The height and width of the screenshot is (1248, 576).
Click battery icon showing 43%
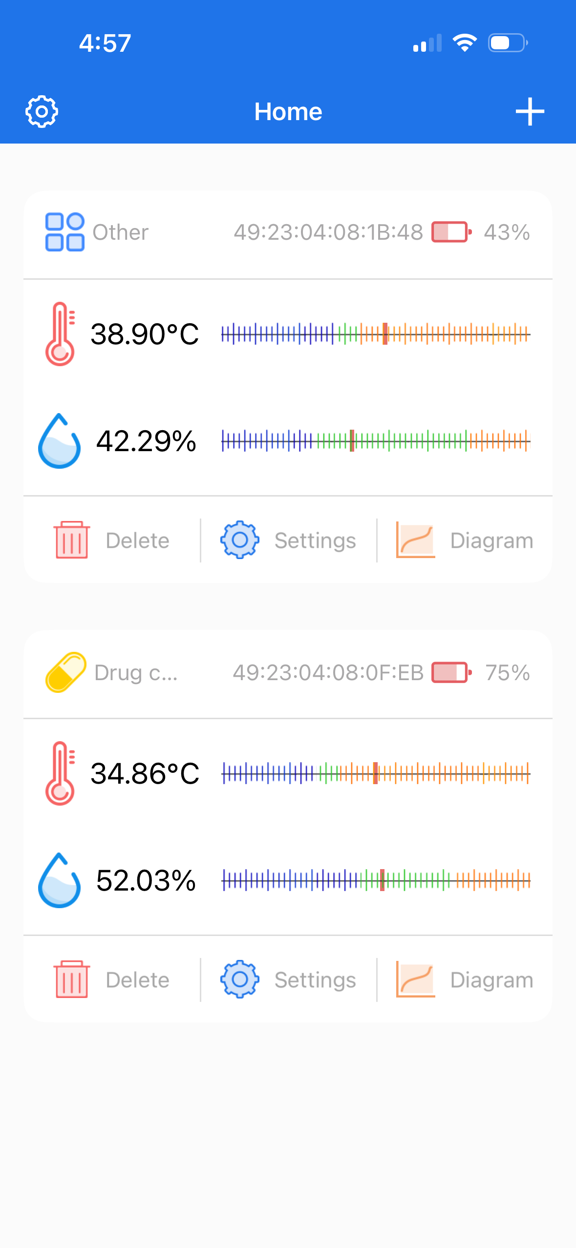coord(451,232)
